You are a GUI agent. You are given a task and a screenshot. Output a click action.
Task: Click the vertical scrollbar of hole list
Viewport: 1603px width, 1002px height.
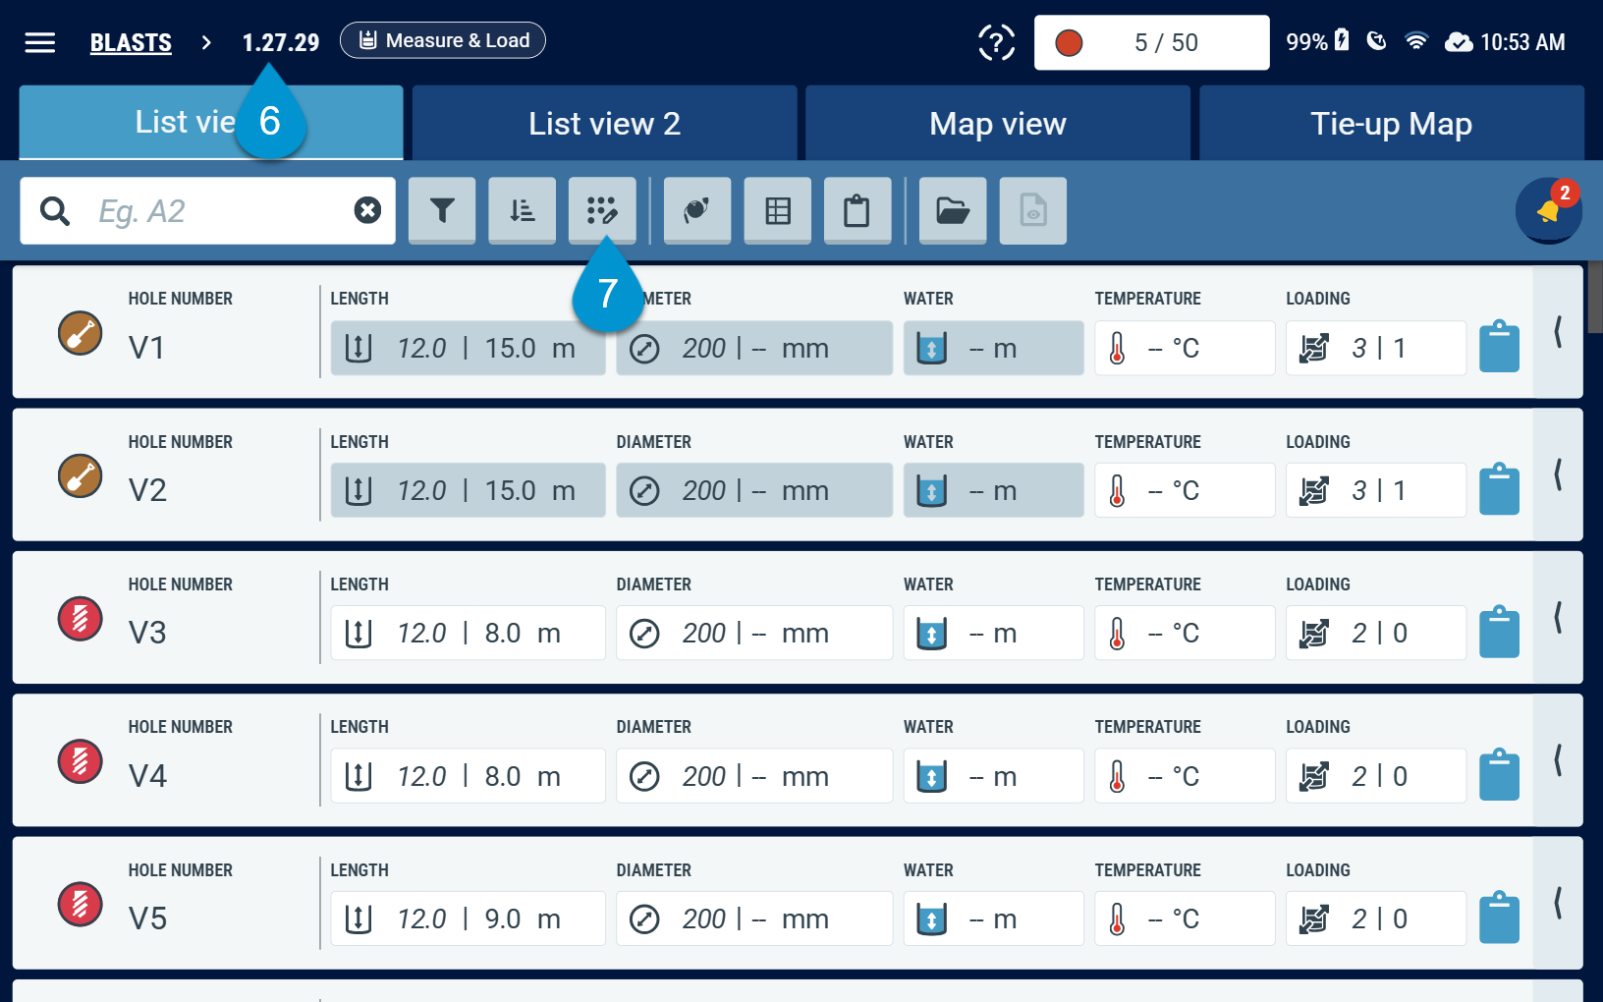[x=1595, y=297]
